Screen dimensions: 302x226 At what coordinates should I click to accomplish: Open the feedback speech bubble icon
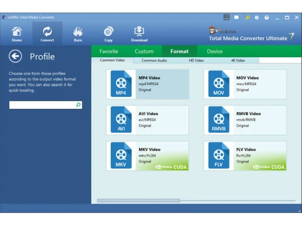tap(236, 17)
